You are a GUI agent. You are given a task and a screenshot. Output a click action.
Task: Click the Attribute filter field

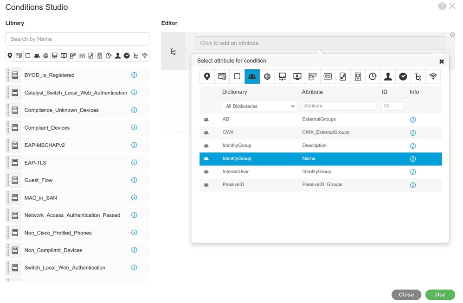coord(339,106)
